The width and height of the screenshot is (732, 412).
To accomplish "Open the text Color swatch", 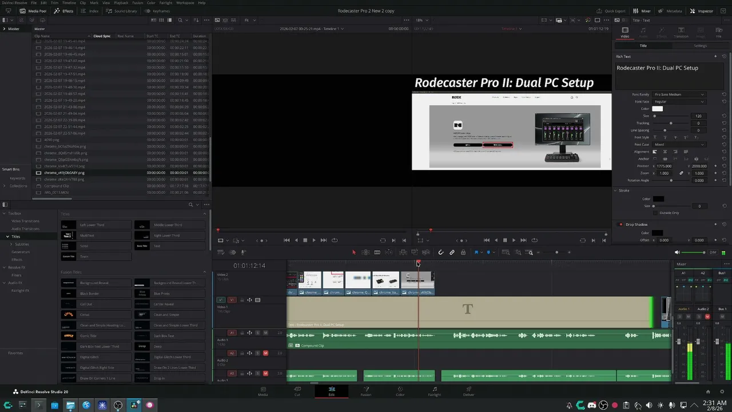I will coord(658,109).
